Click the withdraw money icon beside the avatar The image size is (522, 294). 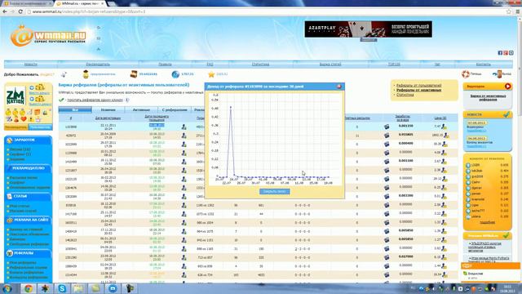pos(40,100)
